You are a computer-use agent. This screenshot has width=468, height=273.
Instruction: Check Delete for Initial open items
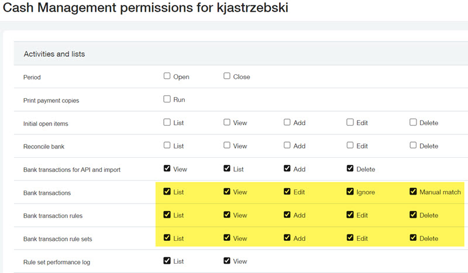413,122
